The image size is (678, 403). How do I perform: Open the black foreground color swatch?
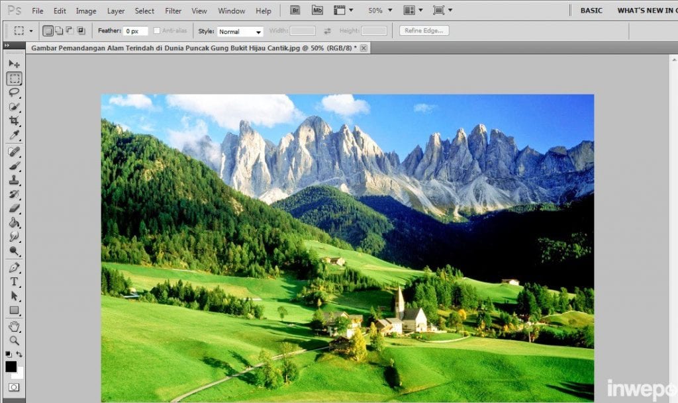click(x=11, y=367)
